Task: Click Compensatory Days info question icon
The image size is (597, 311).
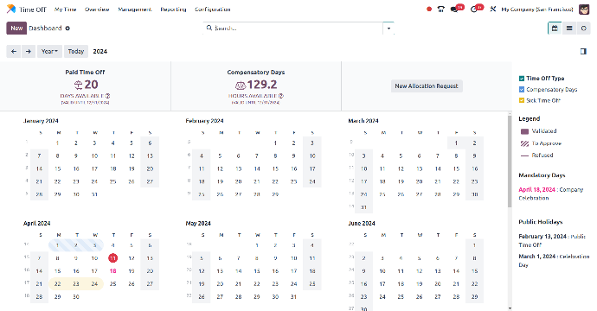Action: (281, 96)
